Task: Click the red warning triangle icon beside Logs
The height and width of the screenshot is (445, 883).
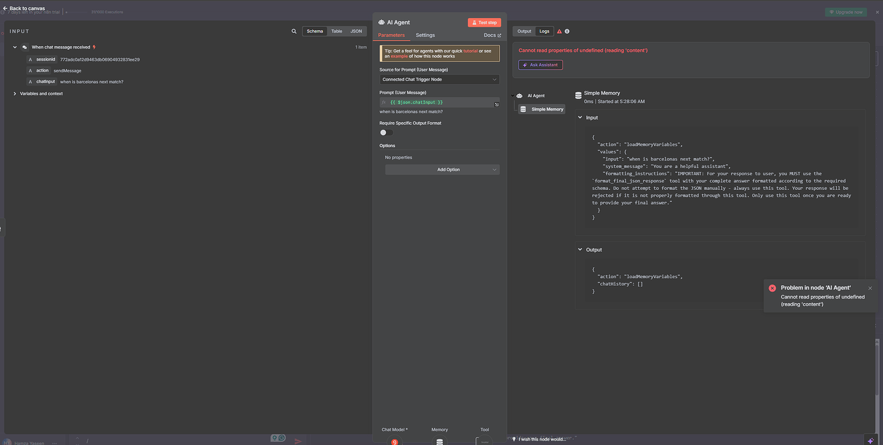Action: point(559,31)
